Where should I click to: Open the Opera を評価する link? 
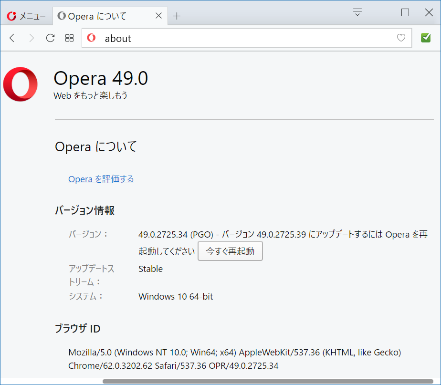tap(101, 179)
